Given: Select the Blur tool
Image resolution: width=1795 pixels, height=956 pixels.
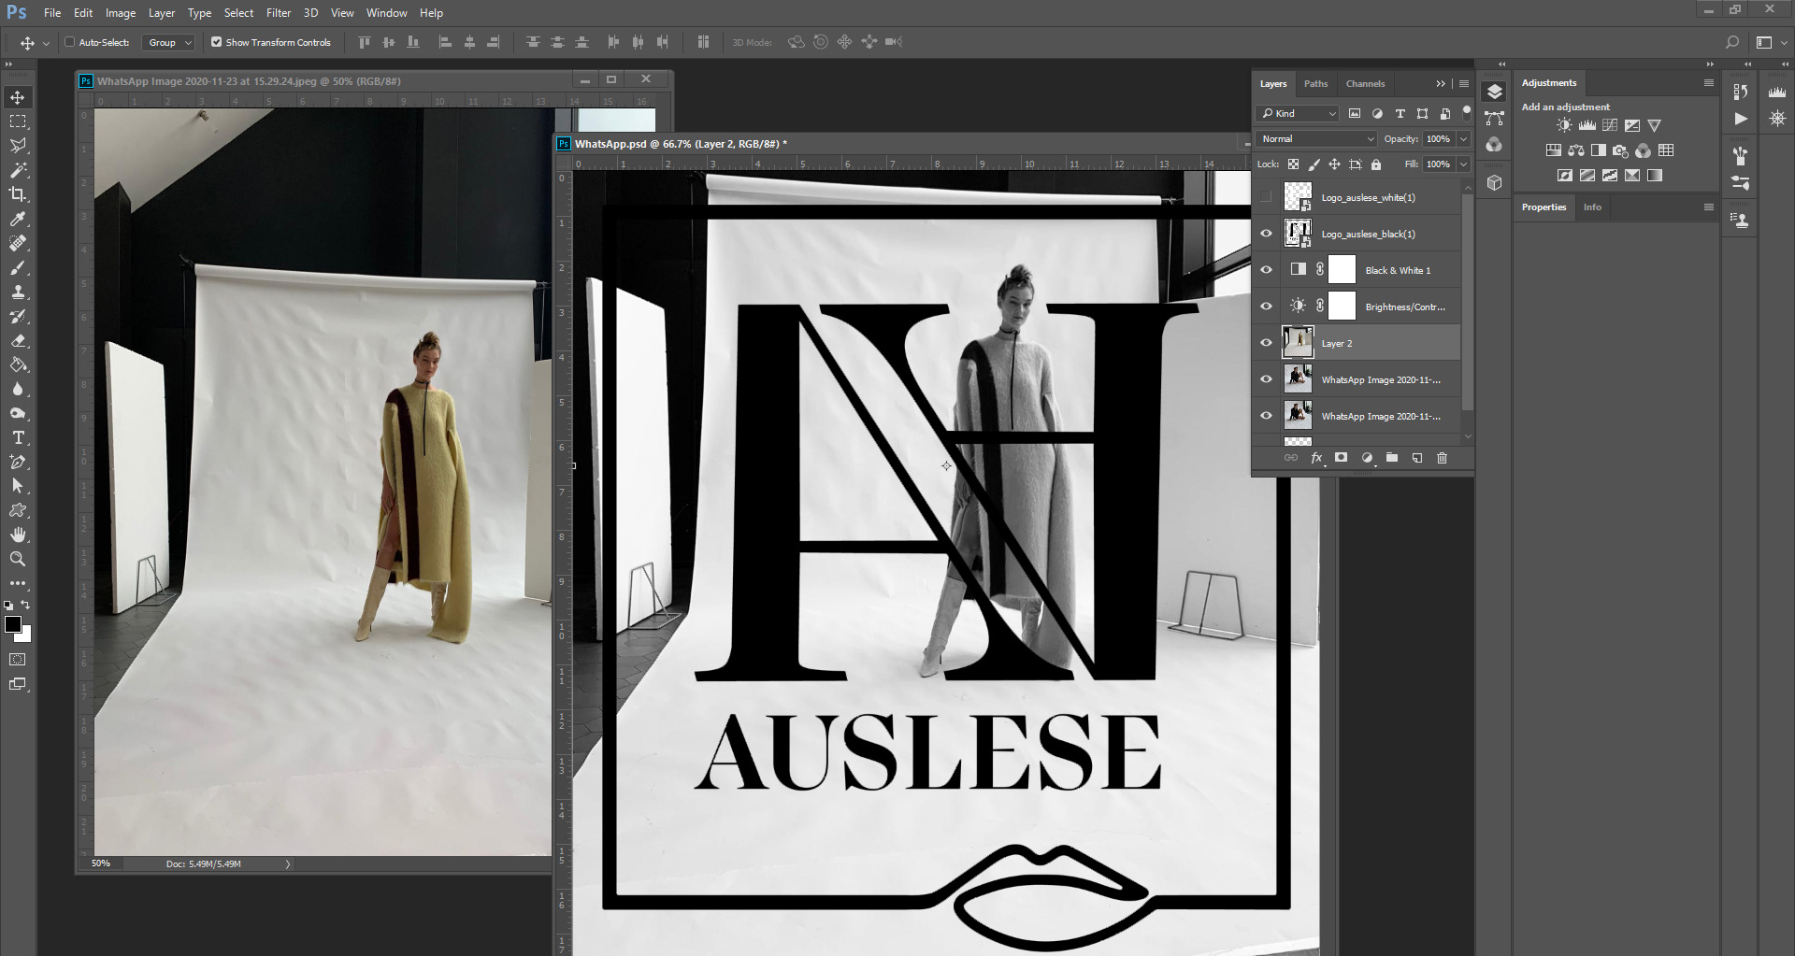Looking at the screenshot, I should (x=18, y=389).
